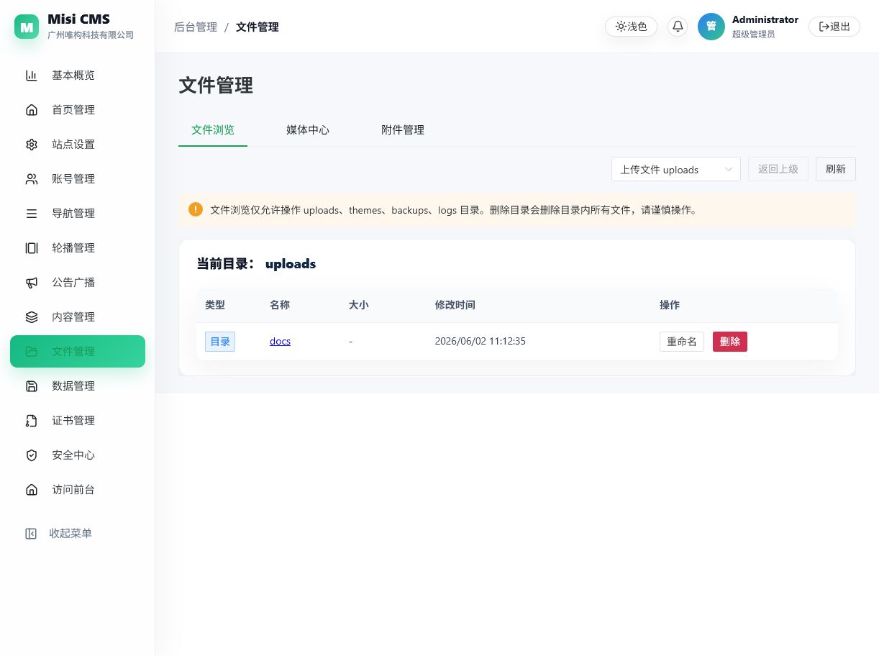Click the shield icon beside 安全中心
This screenshot has width=879, height=656.
[32, 455]
